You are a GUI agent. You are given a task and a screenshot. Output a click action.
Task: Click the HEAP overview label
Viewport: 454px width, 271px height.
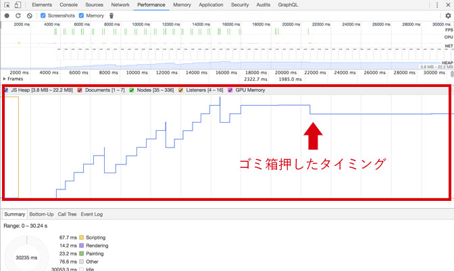tap(447, 63)
